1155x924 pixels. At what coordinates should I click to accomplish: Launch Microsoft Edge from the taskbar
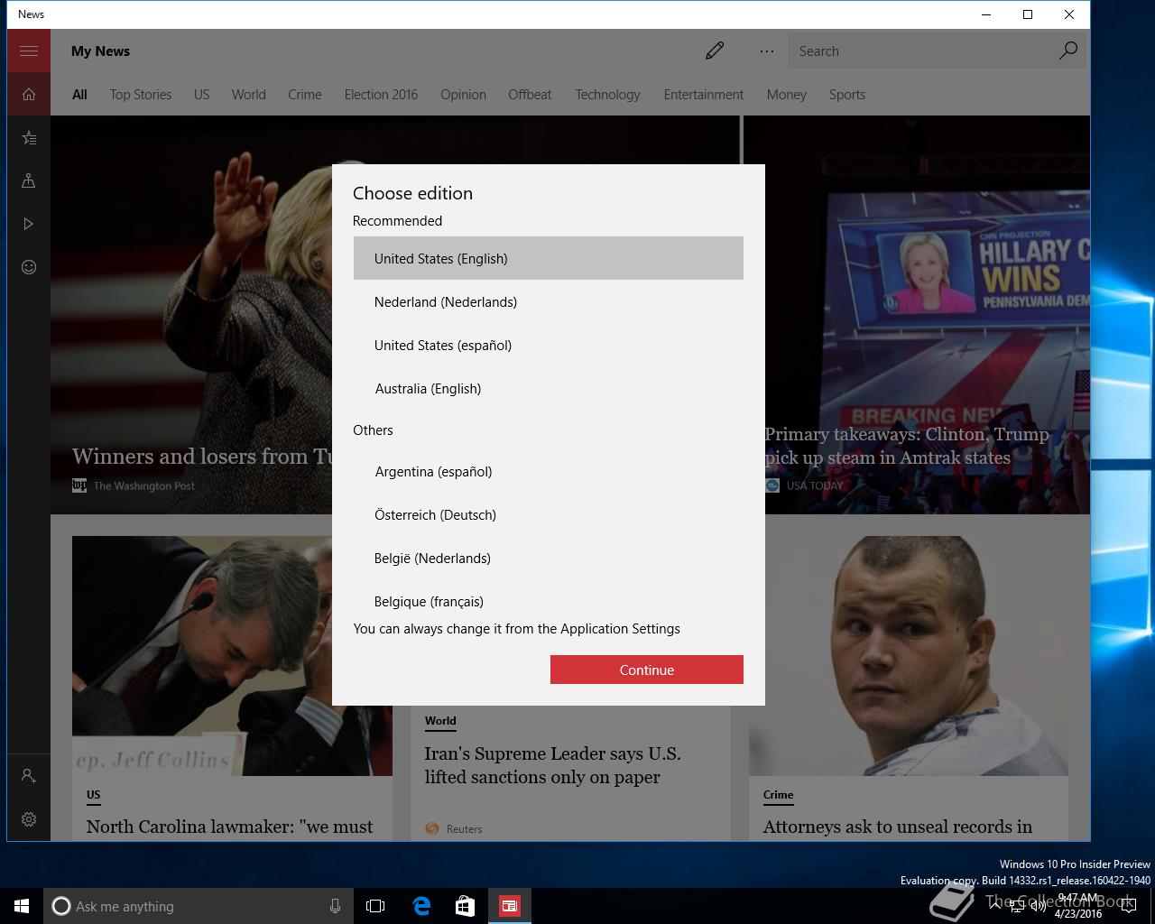pos(421,906)
